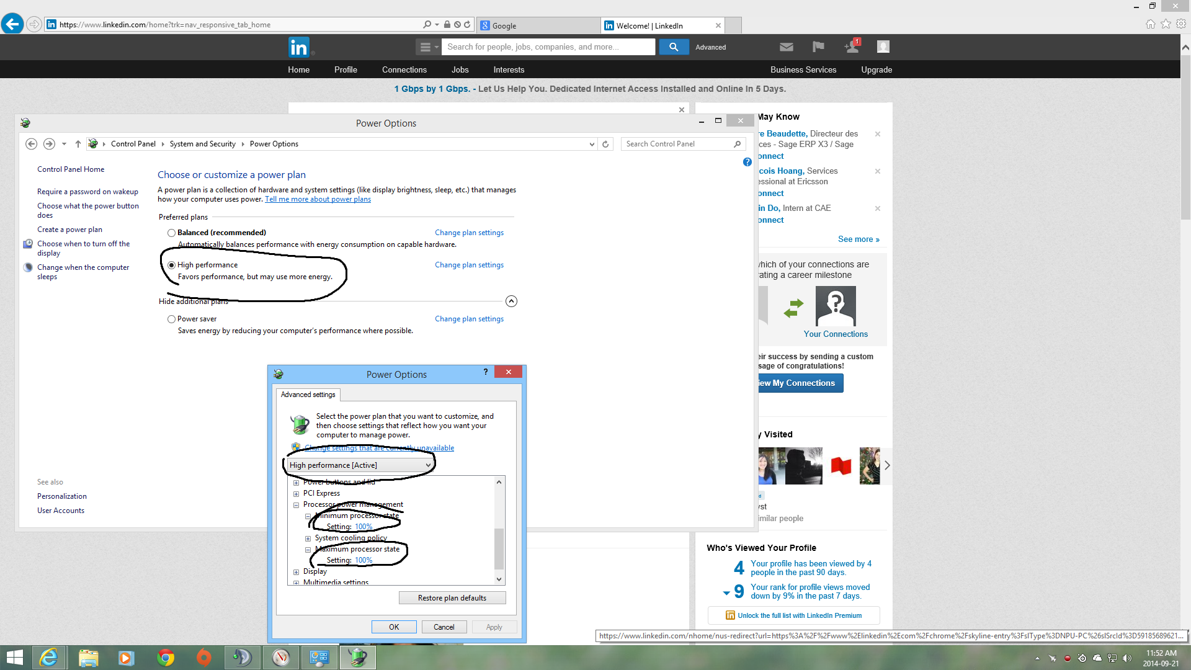Expand System cooling policy setting
Screen dimensions: 1191x670
pos(308,539)
